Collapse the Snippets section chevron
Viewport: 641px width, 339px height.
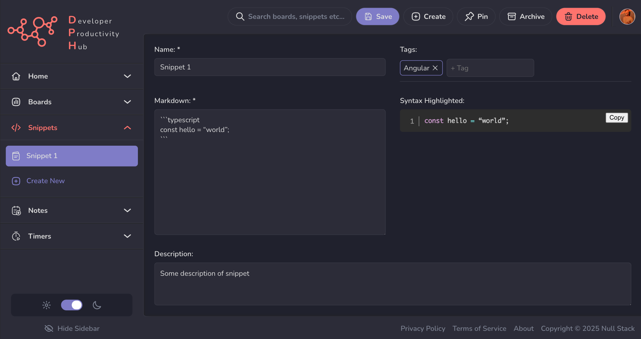click(x=127, y=127)
